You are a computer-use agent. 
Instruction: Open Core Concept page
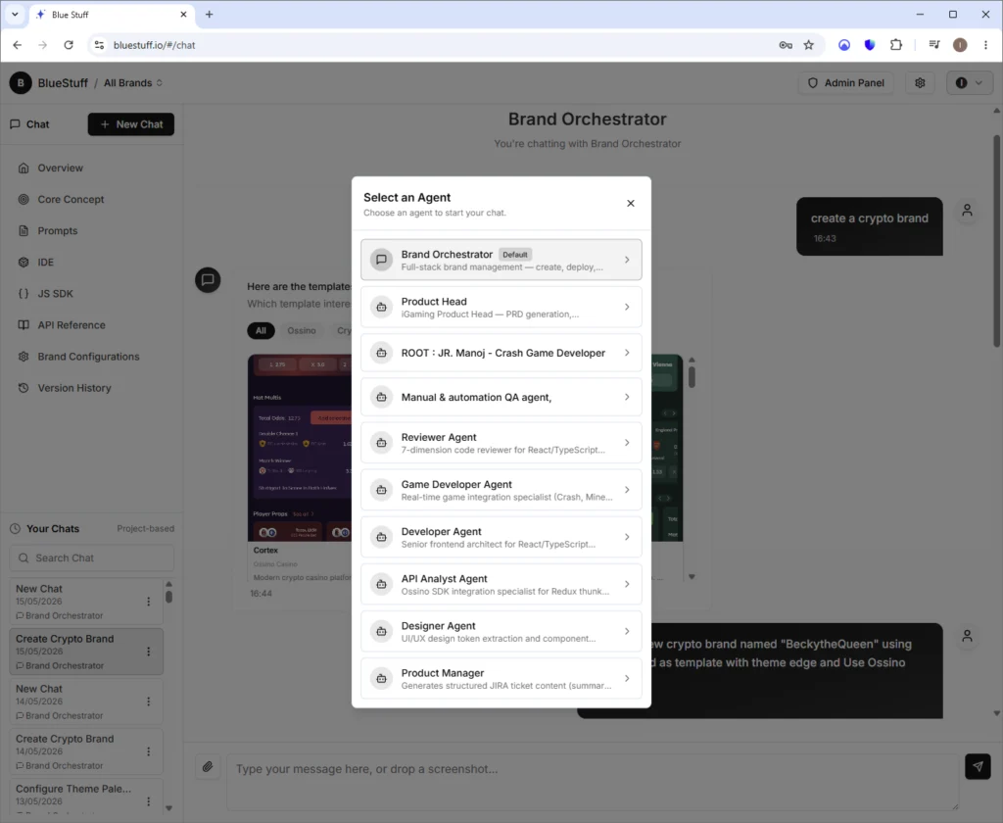tap(71, 200)
